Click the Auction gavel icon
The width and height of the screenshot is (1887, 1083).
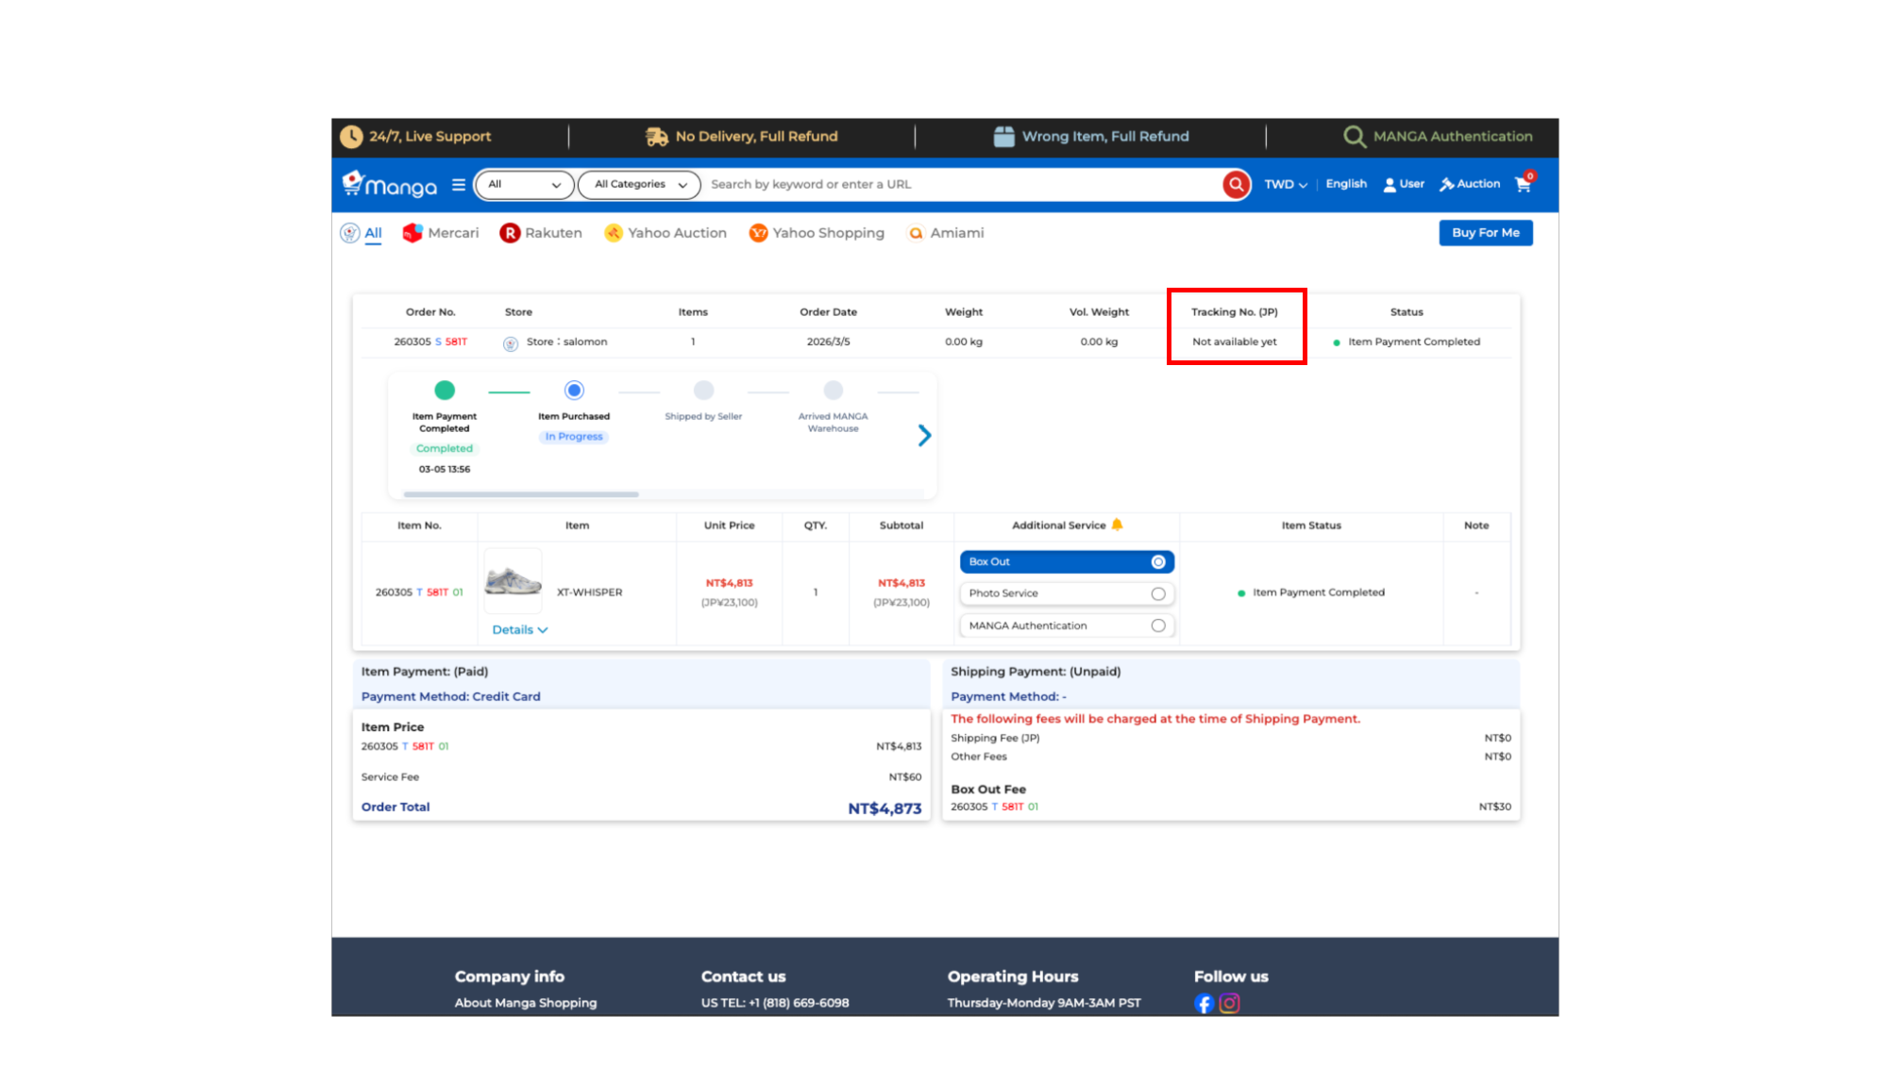coord(1446,185)
